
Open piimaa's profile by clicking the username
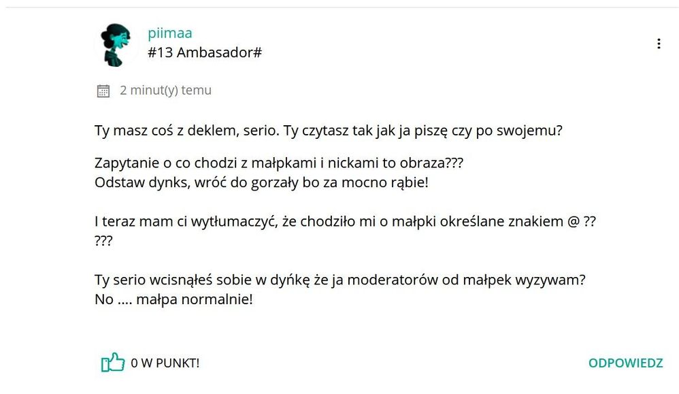(169, 32)
